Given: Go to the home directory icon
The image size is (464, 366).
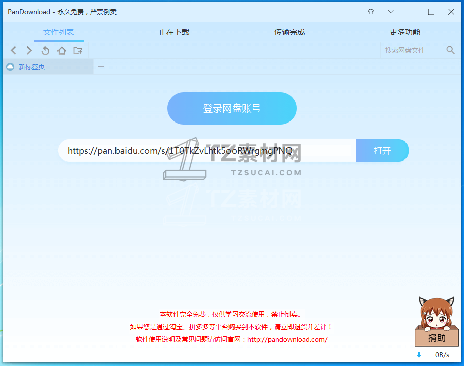Looking at the screenshot, I should (62, 50).
